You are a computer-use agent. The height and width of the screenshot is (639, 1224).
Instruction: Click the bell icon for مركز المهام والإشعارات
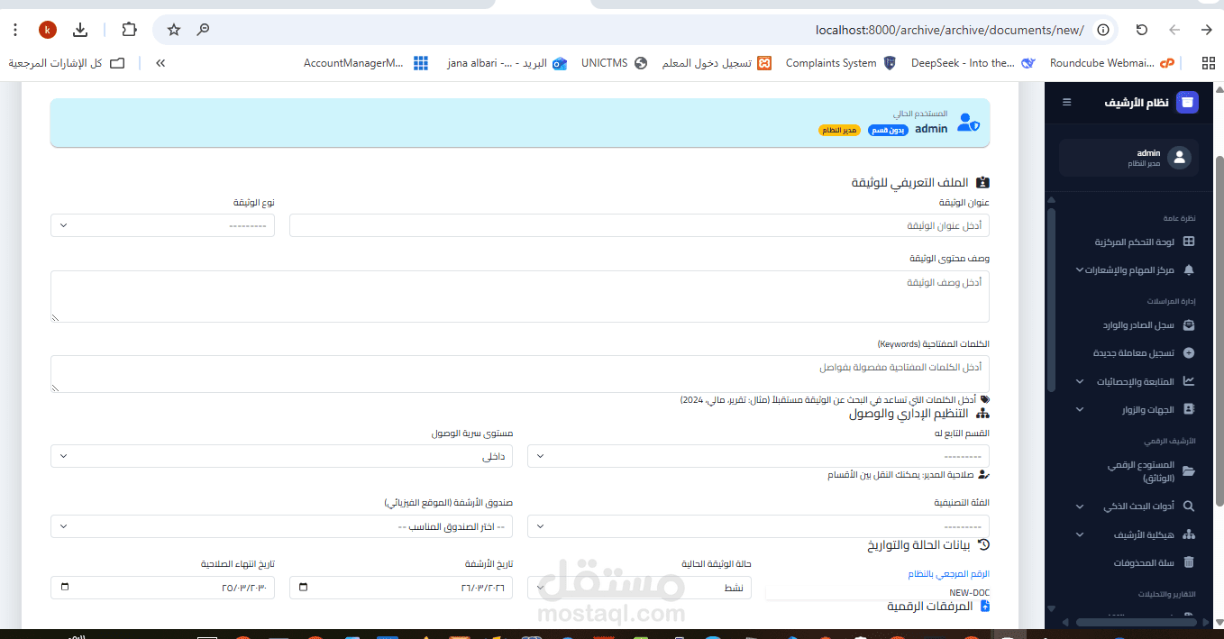(x=1189, y=269)
